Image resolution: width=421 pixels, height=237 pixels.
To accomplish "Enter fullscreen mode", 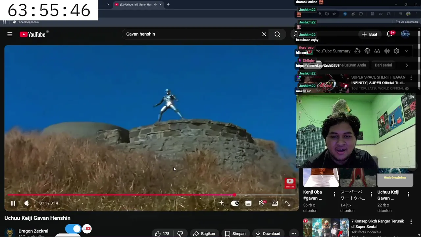I will pyautogui.click(x=288, y=203).
